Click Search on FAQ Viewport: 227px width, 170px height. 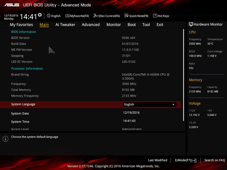coord(215,160)
